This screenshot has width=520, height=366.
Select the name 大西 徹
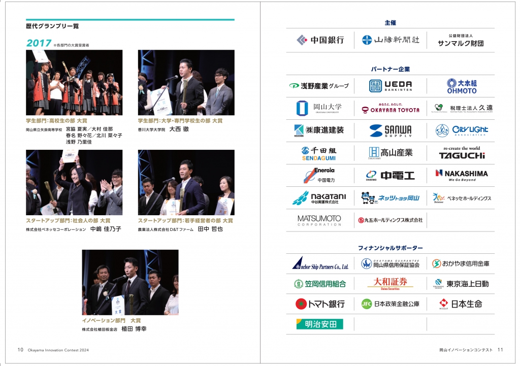click(179, 129)
